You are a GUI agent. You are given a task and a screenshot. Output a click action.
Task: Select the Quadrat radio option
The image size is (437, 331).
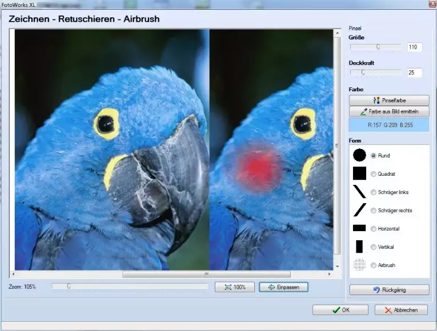click(x=374, y=174)
